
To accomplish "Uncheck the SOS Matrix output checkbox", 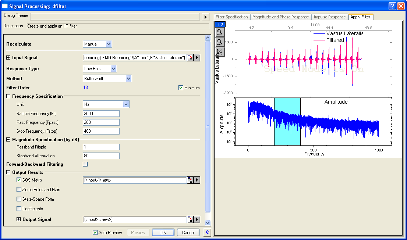I will 19,180.
